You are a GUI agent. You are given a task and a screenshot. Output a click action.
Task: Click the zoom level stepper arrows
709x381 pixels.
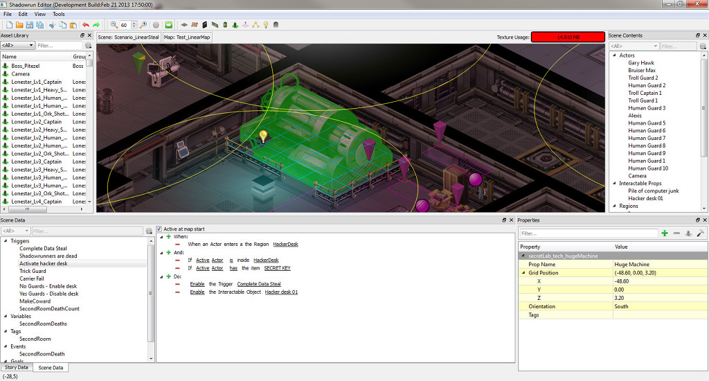click(x=134, y=25)
